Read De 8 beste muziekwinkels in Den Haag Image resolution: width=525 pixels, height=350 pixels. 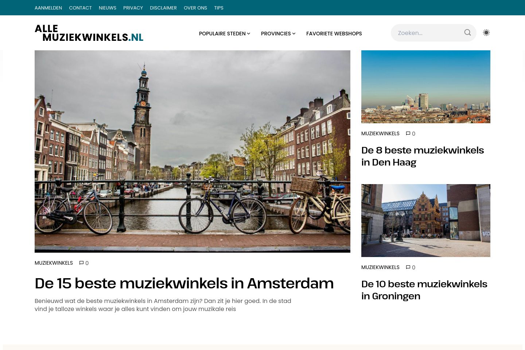pos(423,156)
